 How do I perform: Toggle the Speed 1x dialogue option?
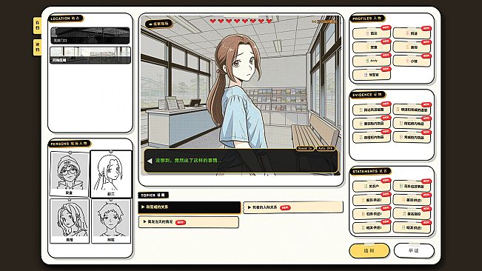305,148
